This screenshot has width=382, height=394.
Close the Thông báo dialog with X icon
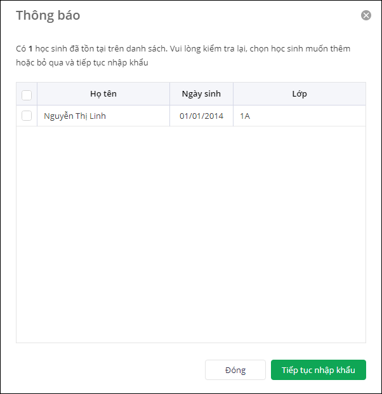366,15
